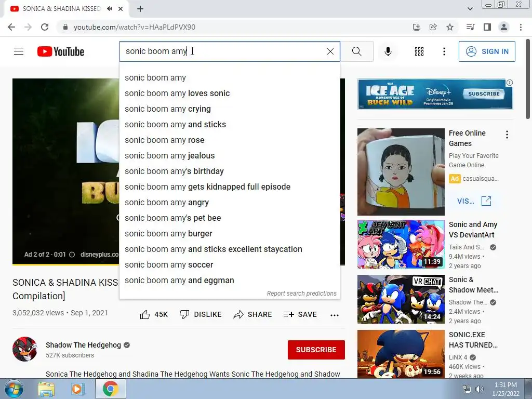The width and height of the screenshot is (532, 399).
Task: Select suggestion 'sonic boom amy loves sonic'
Action: pyautogui.click(x=229, y=94)
